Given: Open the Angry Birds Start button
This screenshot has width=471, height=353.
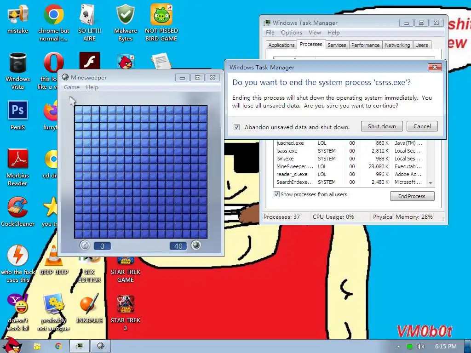Looking at the screenshot, I should pyautogui.click(x=13, y=346).
